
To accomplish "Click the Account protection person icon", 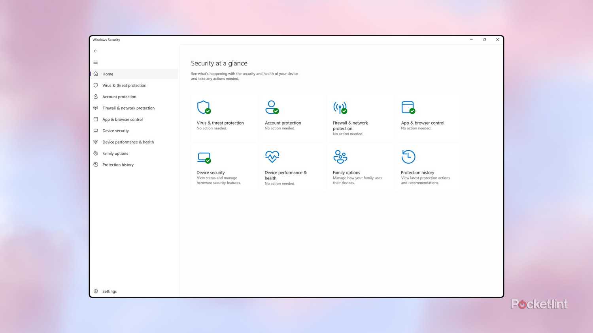I will click(272, 107).
